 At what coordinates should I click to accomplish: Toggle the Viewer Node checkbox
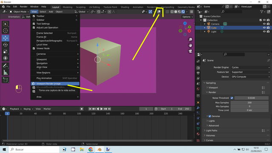tap(34, 48)
